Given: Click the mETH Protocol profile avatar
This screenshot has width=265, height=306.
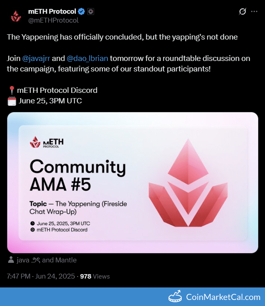Looking at the screenshot, I should click(x=16, y=15).
